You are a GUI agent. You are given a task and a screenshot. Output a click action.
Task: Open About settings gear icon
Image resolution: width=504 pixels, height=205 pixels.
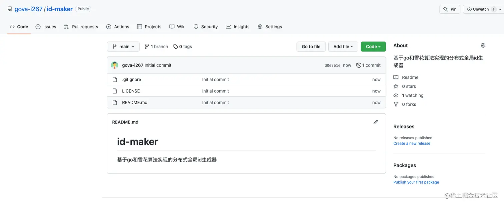(483, 46)
